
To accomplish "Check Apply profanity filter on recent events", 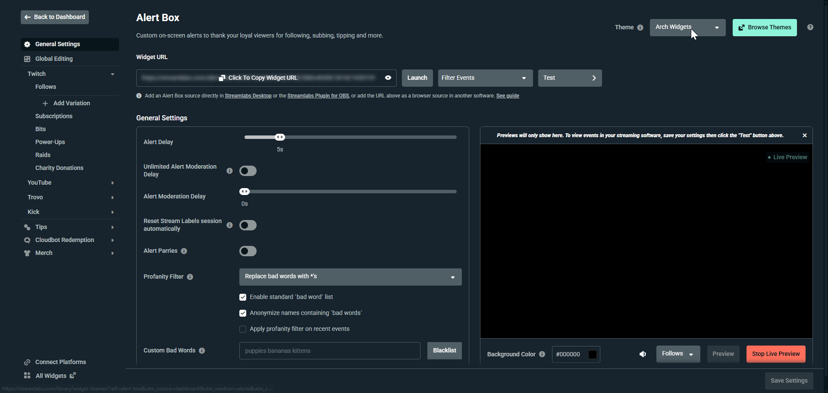I will pos(243,329).
